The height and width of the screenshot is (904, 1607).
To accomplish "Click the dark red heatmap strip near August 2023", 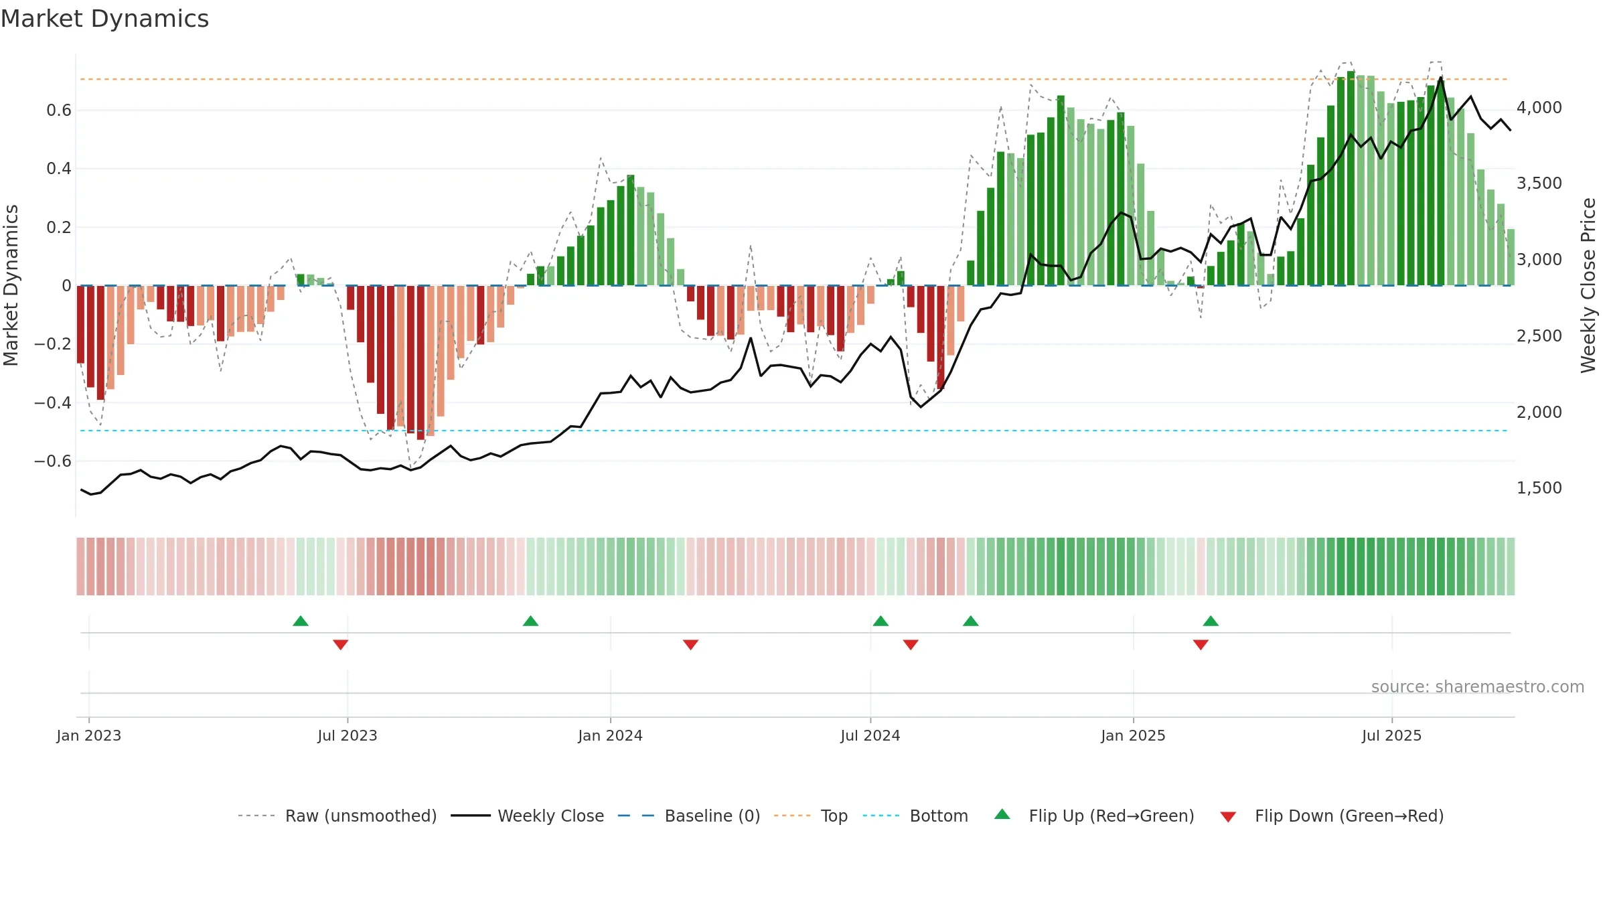I will point(420,567).
